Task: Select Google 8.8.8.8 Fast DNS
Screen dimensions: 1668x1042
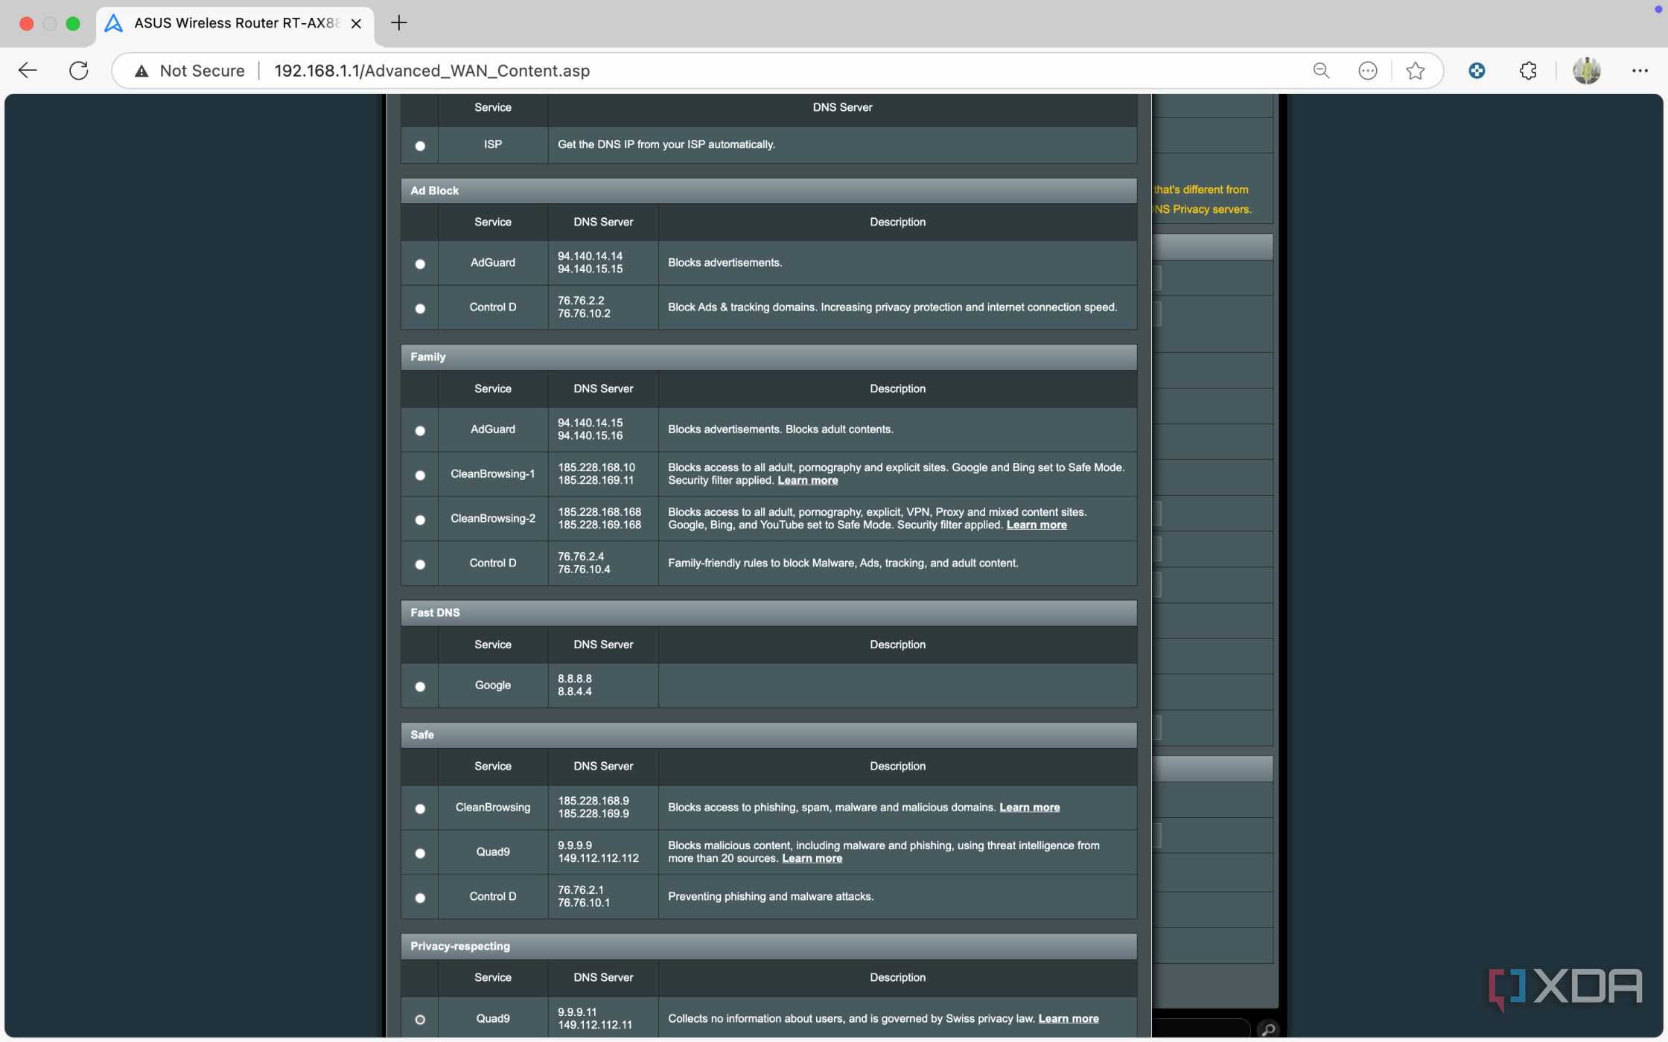Action: pos(420,686)
